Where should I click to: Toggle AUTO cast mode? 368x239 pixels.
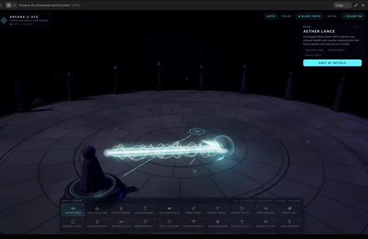(271, 16)
